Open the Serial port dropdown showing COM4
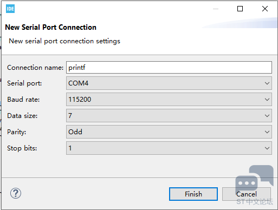 coord(169,83)
